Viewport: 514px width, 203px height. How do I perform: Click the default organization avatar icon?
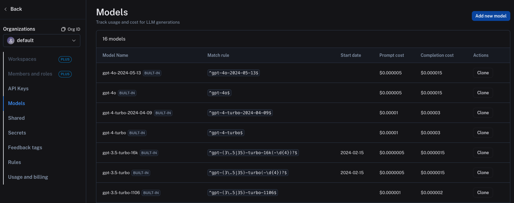click(11, 41)
